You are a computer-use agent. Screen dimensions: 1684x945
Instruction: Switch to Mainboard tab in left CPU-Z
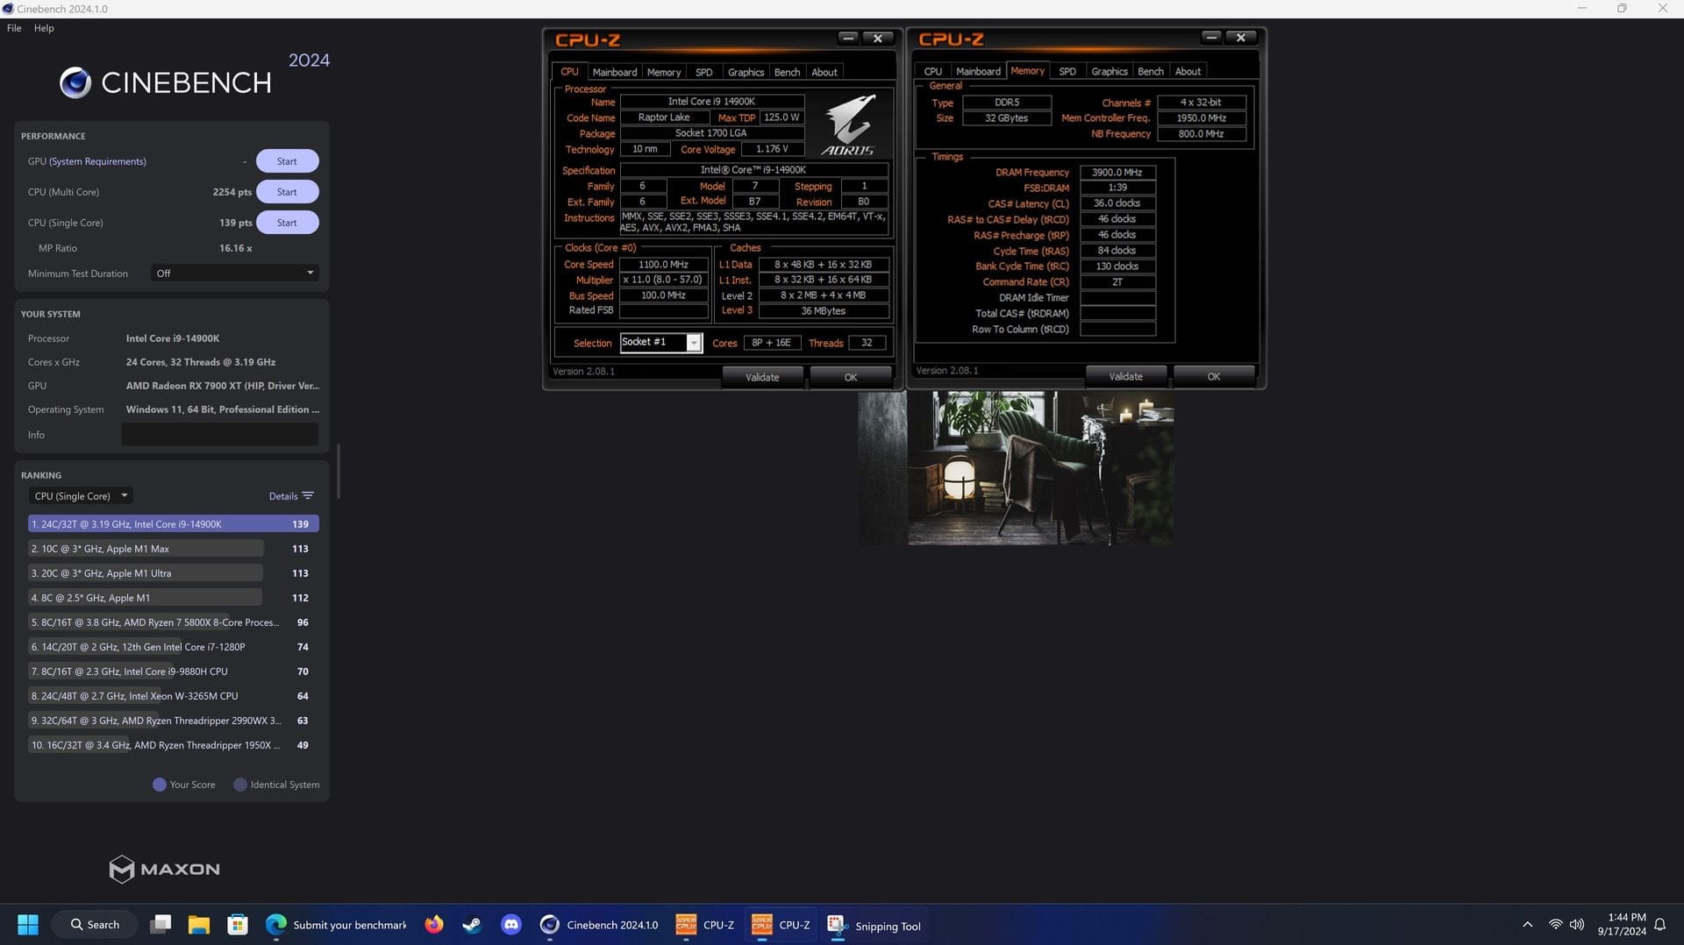614,72
